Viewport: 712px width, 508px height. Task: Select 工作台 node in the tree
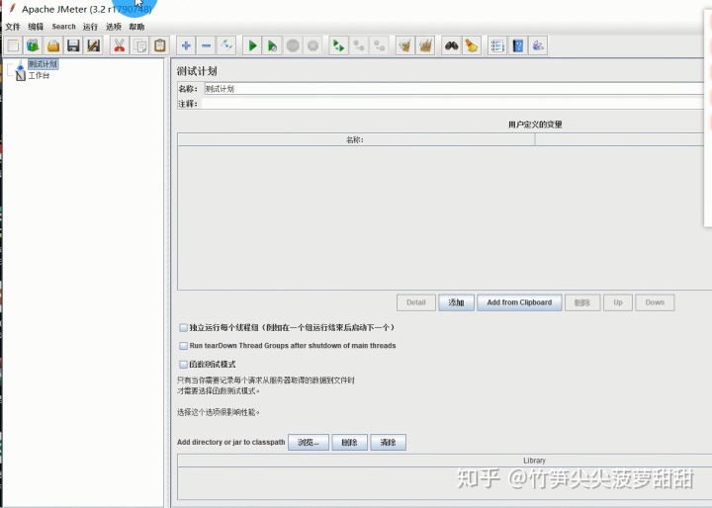point(39,75)
